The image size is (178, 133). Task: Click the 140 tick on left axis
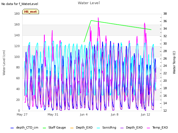(x=17, y=35)
